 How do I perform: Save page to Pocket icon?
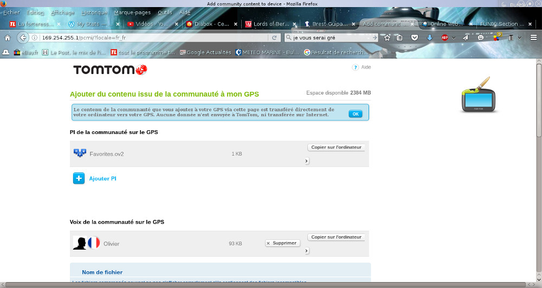[x=415, y=37]
